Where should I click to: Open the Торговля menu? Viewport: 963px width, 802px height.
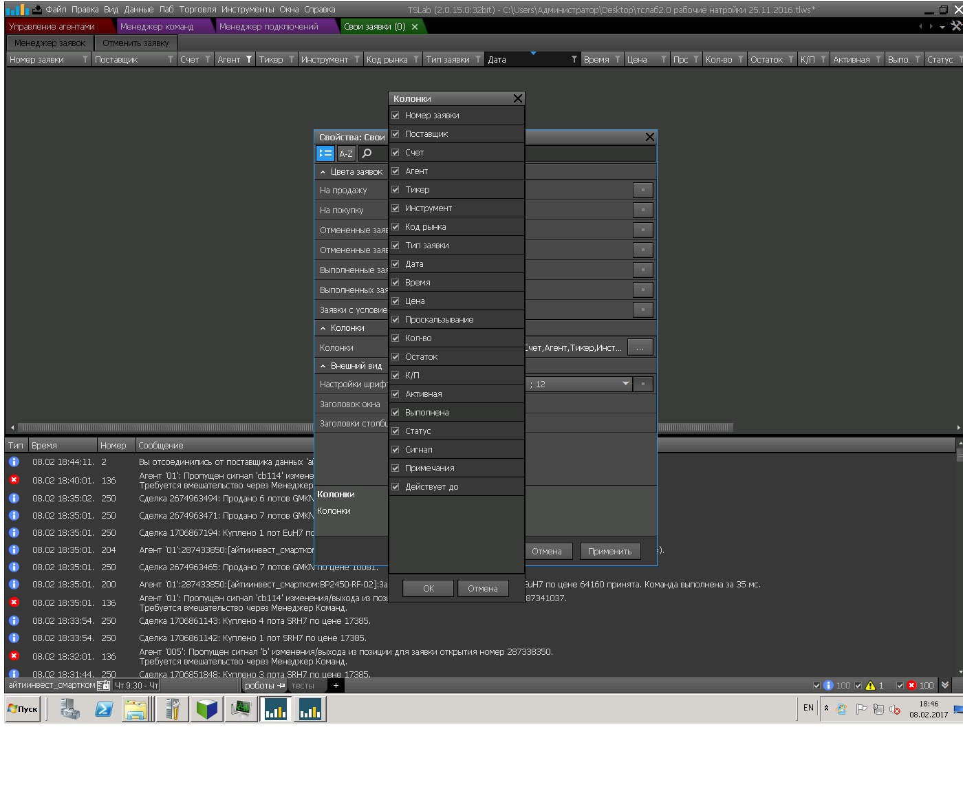[x=197, y=10]
